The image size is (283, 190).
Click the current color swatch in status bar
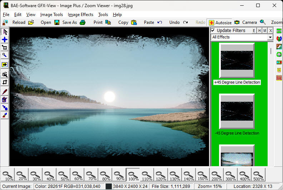109,186
